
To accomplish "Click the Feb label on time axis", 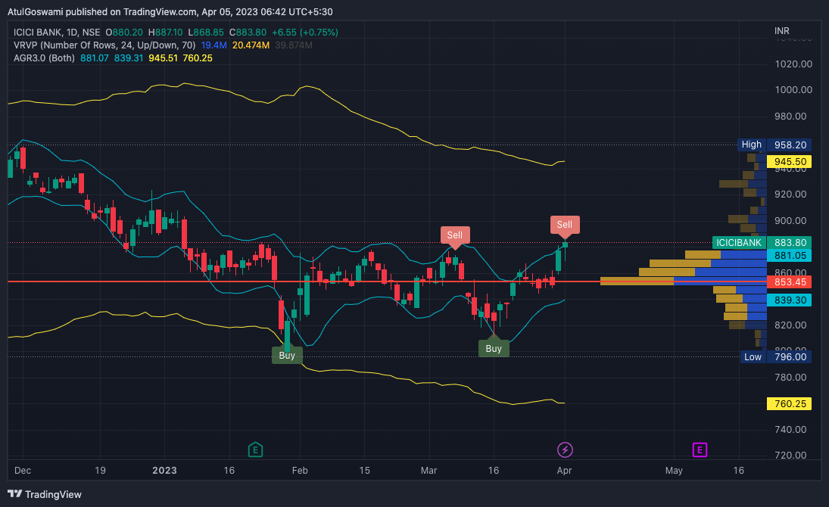I will [300, 470].
